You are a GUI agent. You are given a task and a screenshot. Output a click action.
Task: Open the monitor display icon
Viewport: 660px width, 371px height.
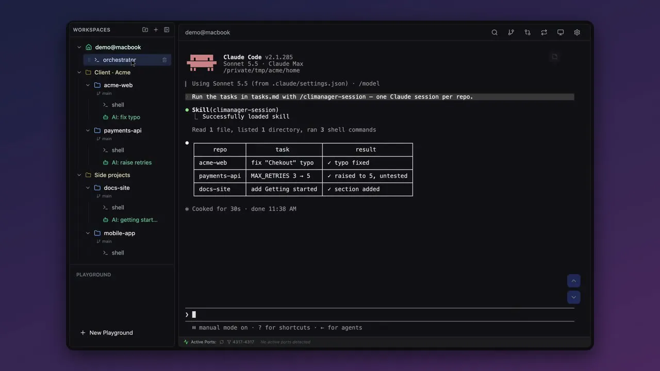point(560,32)
